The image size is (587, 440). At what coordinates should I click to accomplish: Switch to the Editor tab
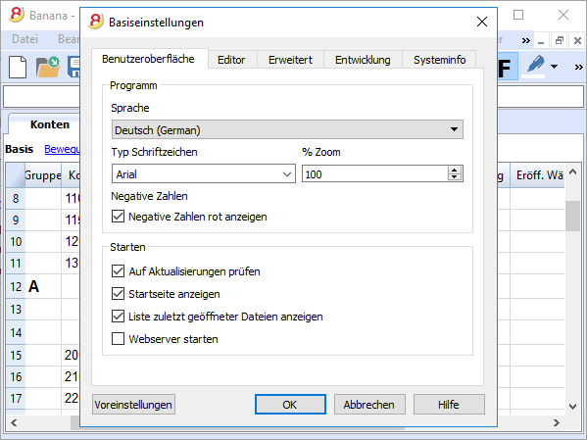(x=231, y=60)
